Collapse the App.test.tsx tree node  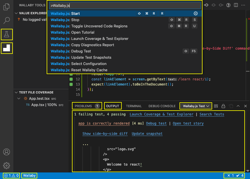(19, 98)
